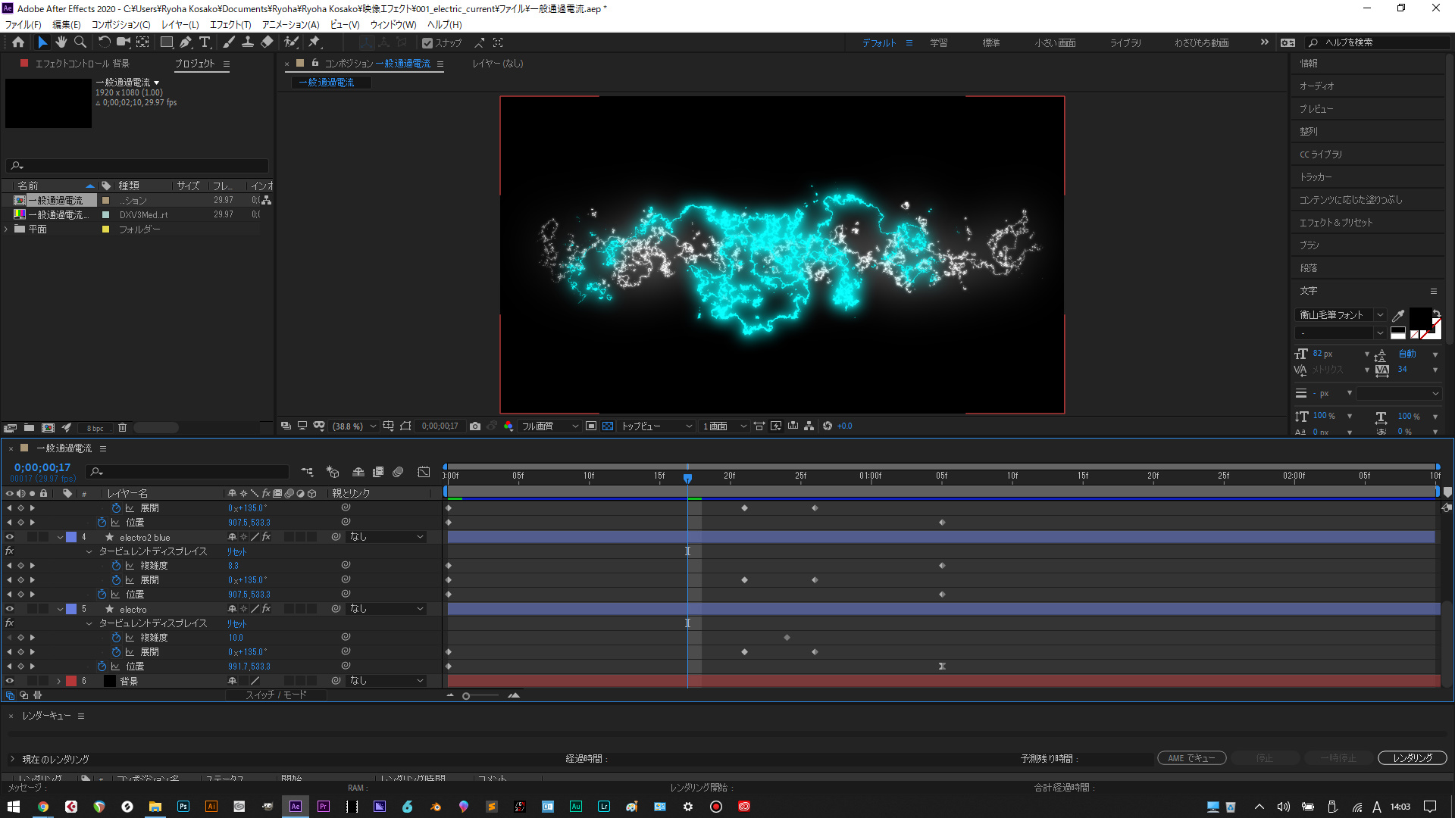
Task: Click the AME でキュー button
Action: 1191,758
